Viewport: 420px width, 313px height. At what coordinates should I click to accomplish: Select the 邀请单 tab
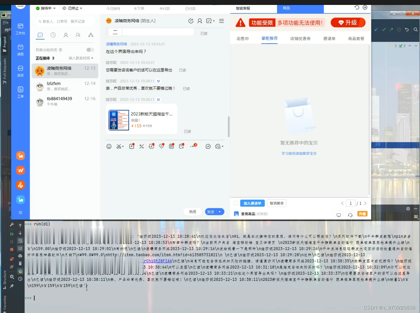[x=329, y=39]
